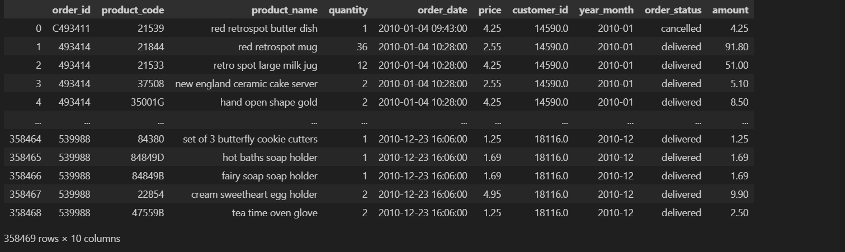Click the amount cell showing 91.80

click(737, 47)
